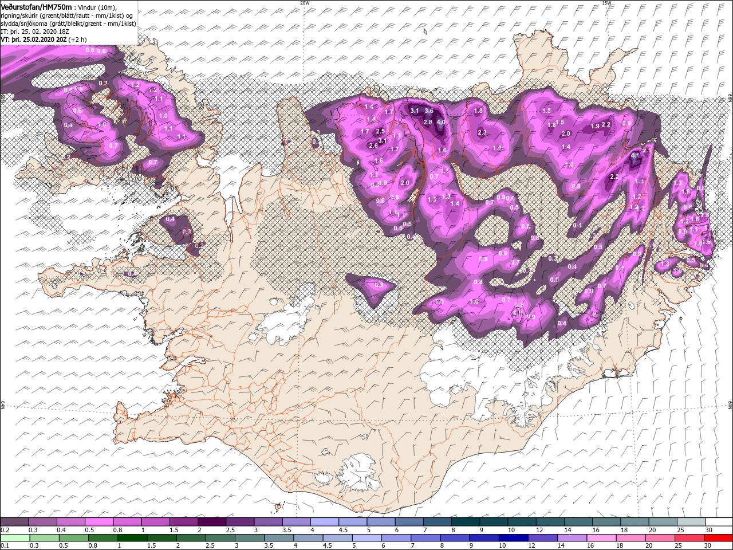Pick the snow scale swatch between 0.3 and 0.4

point(42,522)
